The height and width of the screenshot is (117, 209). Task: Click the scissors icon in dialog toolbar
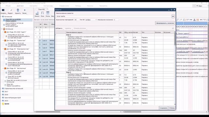(x=173, y=28)
